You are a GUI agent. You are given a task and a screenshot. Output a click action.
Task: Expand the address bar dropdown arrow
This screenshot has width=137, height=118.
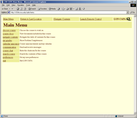127,12
